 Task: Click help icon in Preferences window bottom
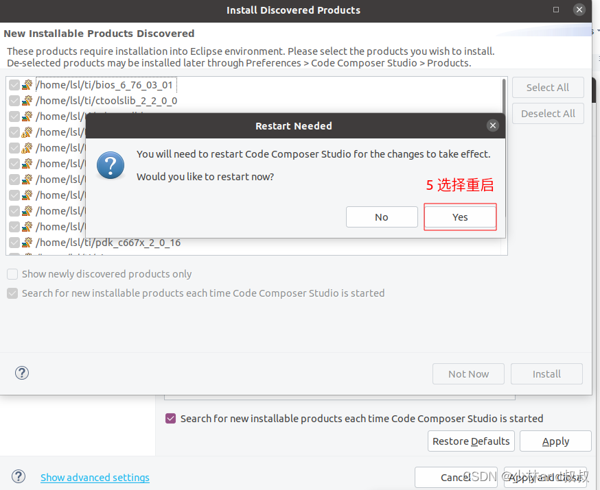coord(19,476)
